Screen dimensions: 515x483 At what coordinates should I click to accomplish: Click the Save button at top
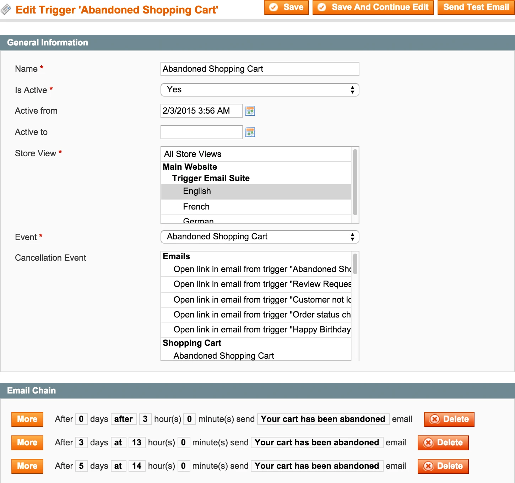(286, 7)
